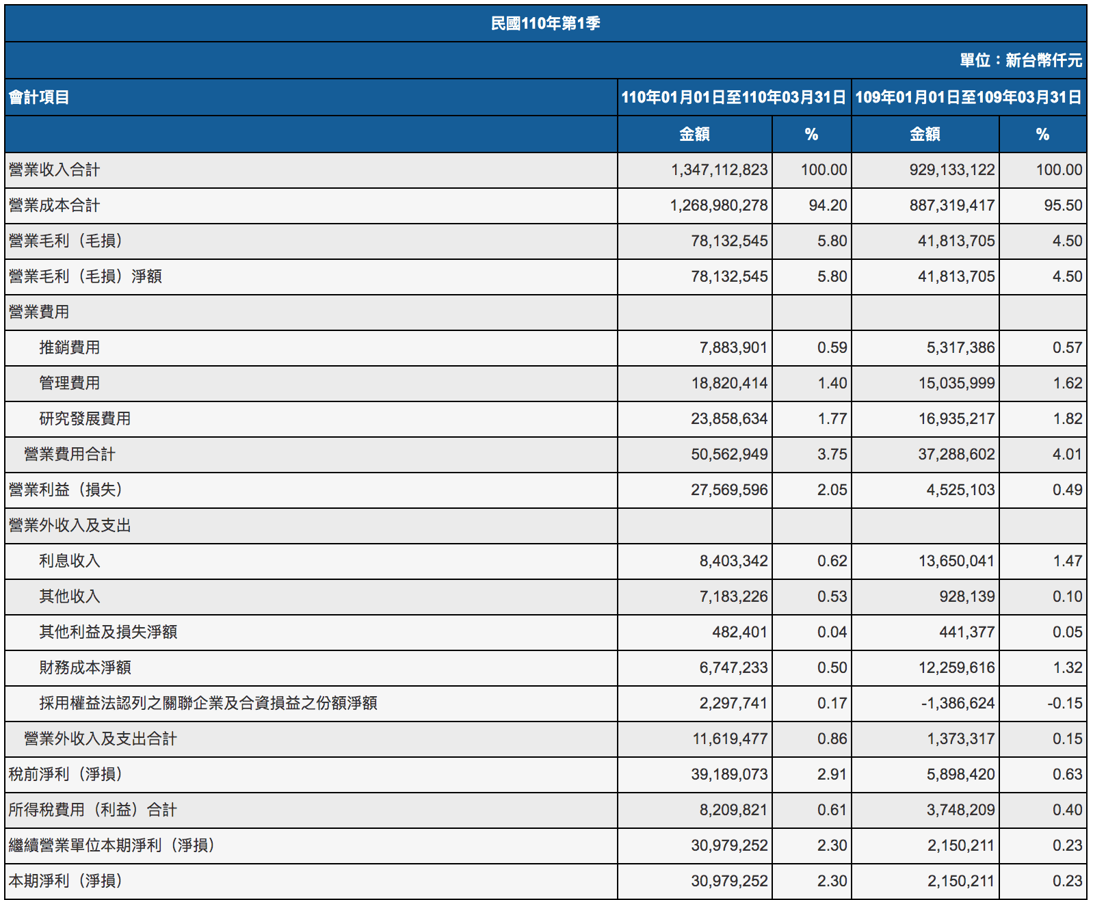Click the 8,209,821 income tax value
Image resolution: width=1093 pixels, height=900 pixels.
[733, 810]
